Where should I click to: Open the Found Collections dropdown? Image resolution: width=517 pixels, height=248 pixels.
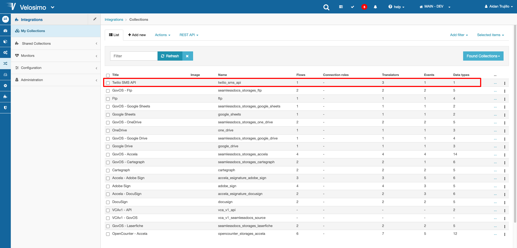(483, 56)
